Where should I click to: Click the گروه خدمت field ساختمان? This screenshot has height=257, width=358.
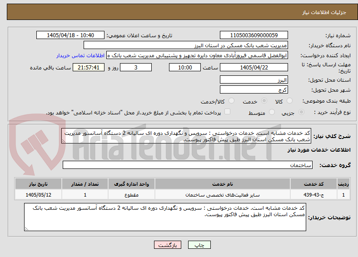188,165
